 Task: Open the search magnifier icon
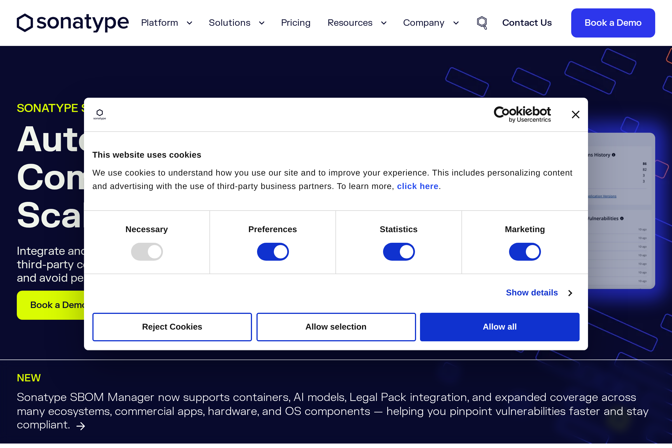coord(482,23)
